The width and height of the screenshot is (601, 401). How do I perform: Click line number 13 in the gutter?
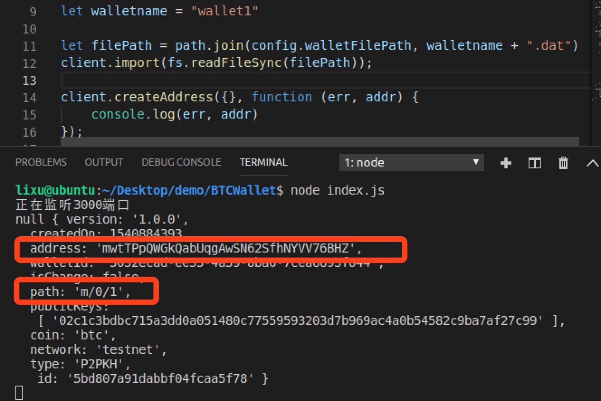(x=29, y=81)
